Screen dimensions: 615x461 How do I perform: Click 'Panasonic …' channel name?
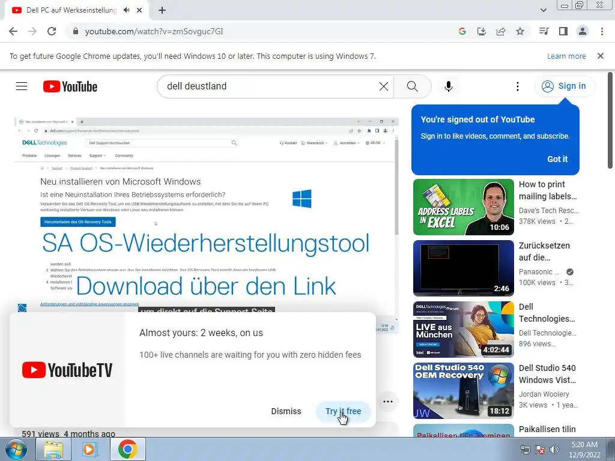(x=539, y=272)
